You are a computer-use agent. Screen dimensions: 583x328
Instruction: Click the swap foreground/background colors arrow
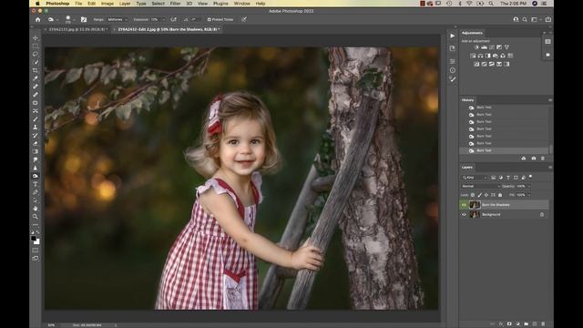(38, 232)
